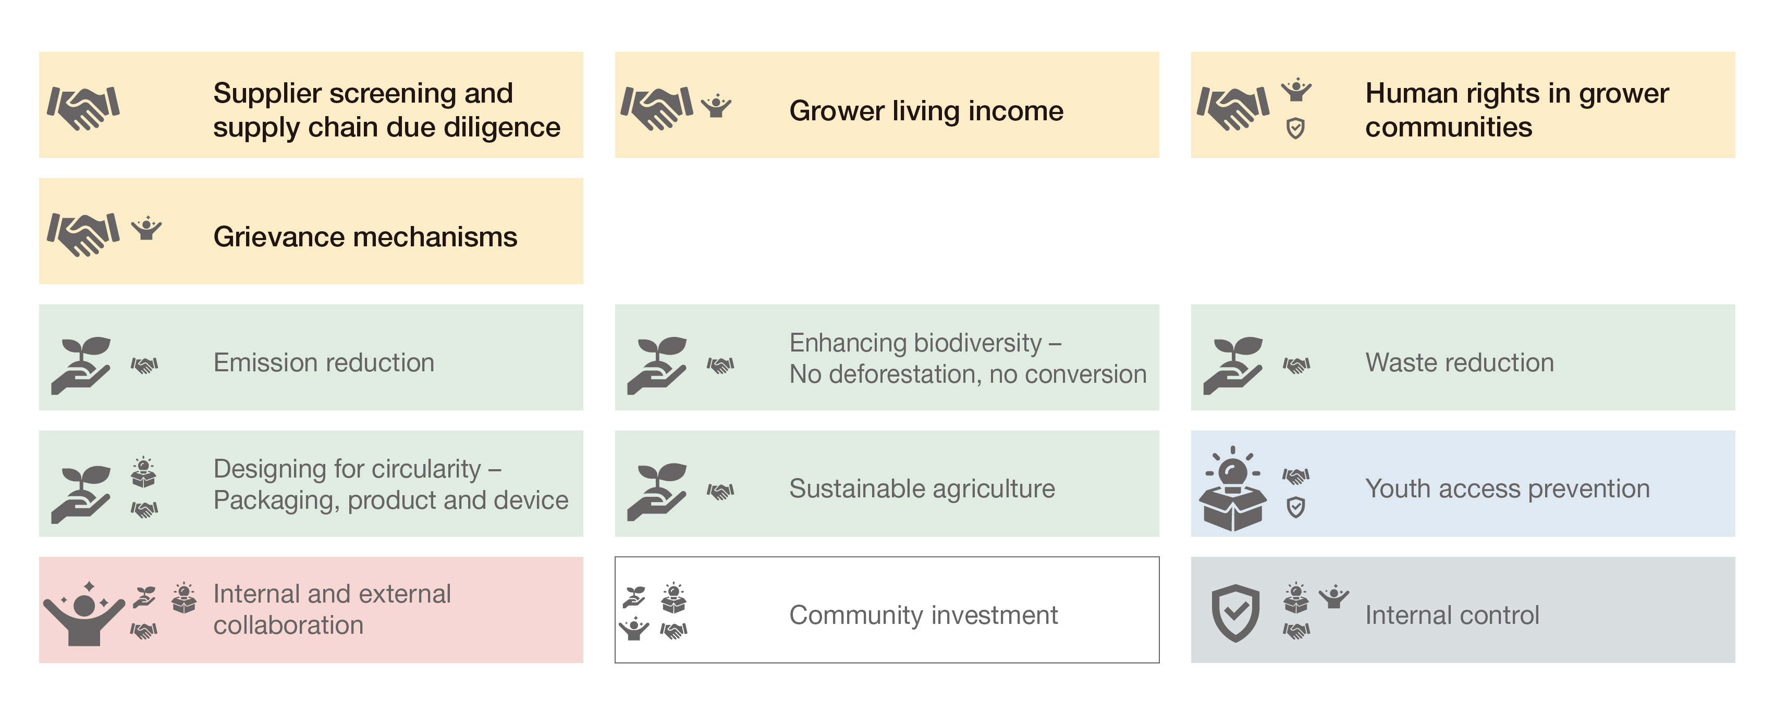The image size is (1787, 715).
Task: Select the "Waste reduction" text
Action: [x=1460, y=362]
